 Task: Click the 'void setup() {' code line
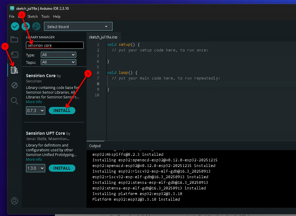(123, 45)
